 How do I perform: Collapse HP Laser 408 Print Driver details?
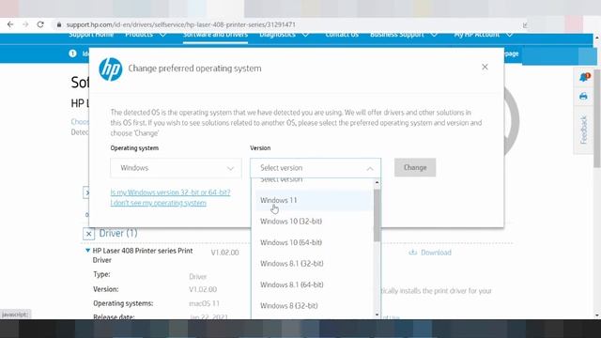click(x=87, y=251)
